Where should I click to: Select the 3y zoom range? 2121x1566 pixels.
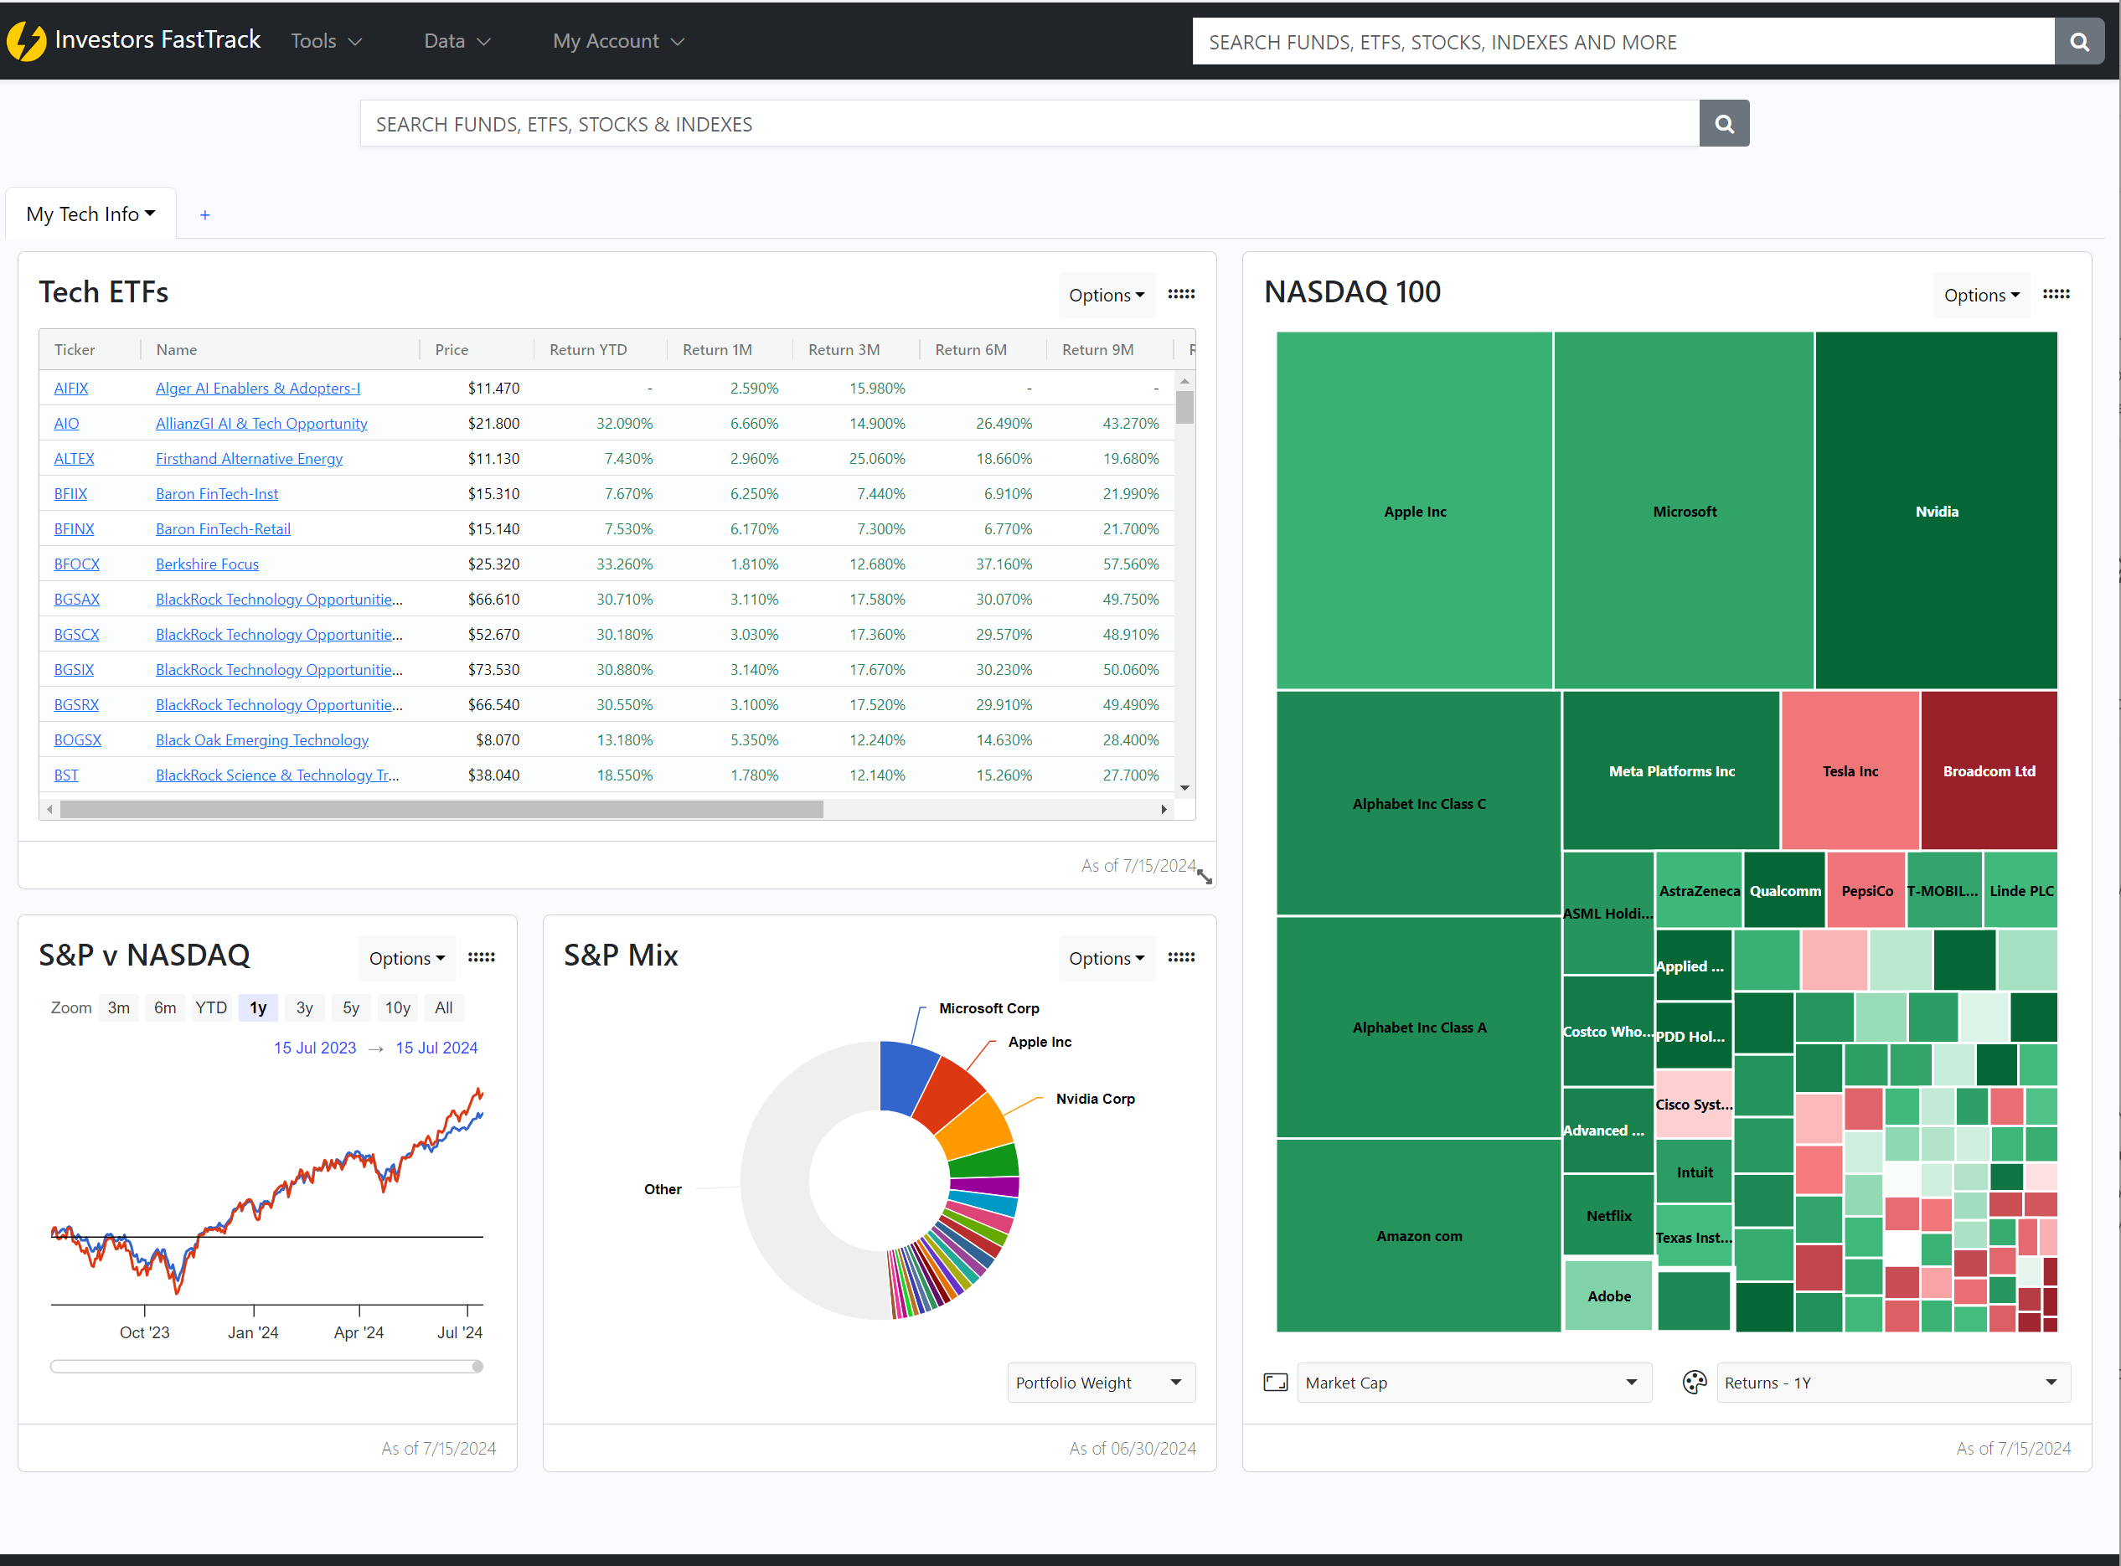click(x=304, y=1007)
